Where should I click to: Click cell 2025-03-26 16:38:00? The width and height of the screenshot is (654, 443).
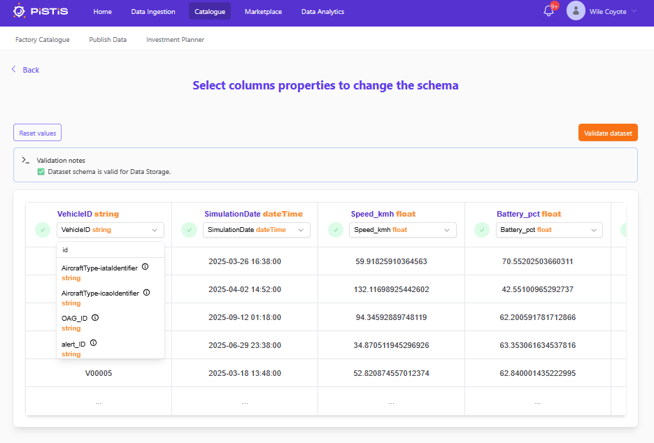click(245, 261)
